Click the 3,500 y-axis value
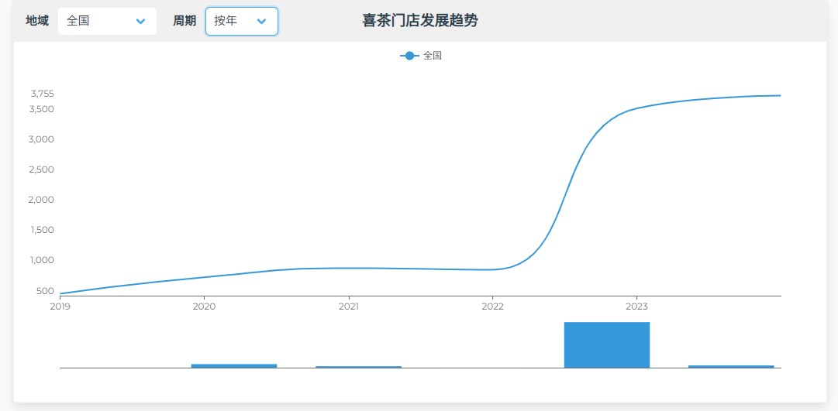Screen dimensions: 838x411 click(x=42, y=109)
